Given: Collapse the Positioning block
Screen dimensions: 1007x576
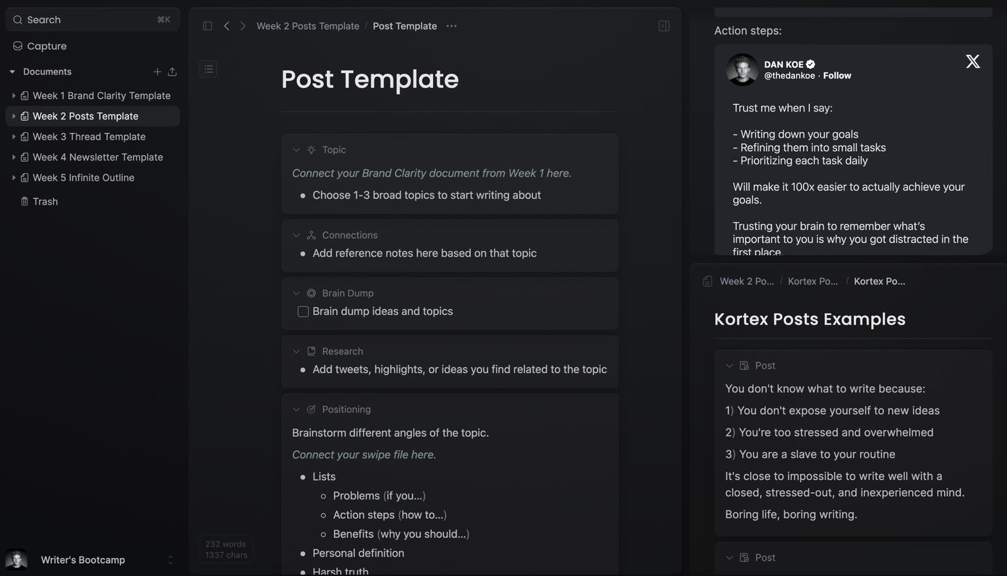Looking at the screenshot, I should [x=296, y=410].
